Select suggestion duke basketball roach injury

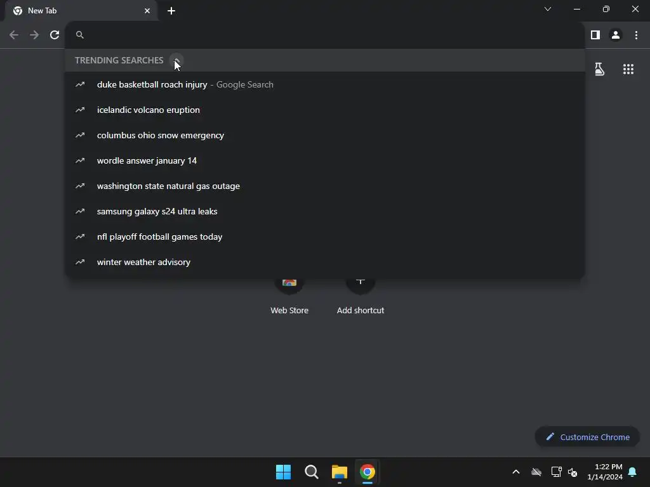(324, 84)
